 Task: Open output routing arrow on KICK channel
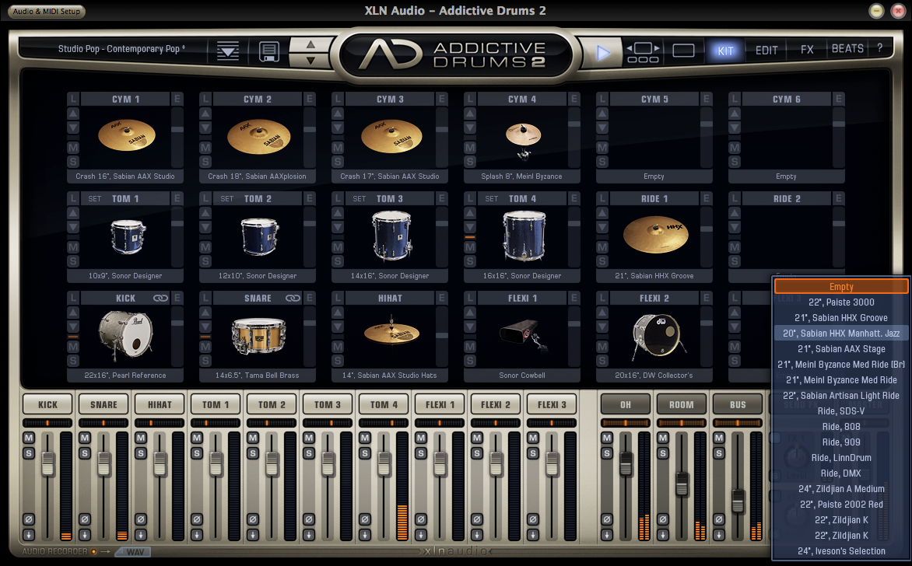29,535
